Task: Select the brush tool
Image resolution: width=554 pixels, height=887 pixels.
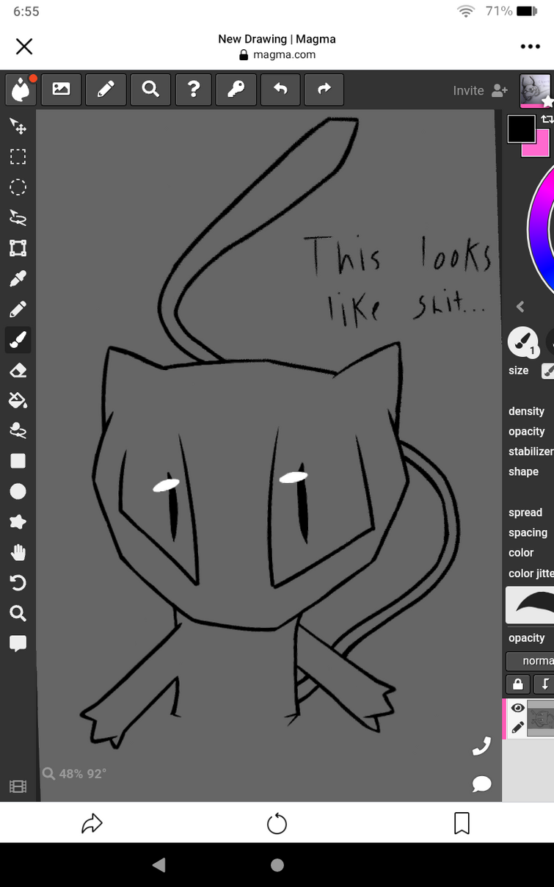Action: (18, 339)
